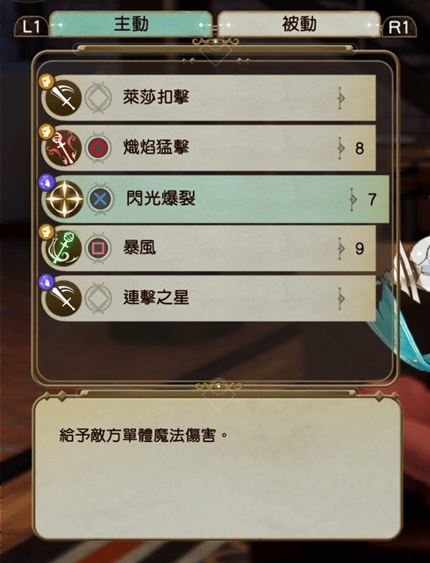This screenshot has width=430, height=563.
Task: Click the 閃光爆裂 golden cross-star icon
Action: [64, 198]
